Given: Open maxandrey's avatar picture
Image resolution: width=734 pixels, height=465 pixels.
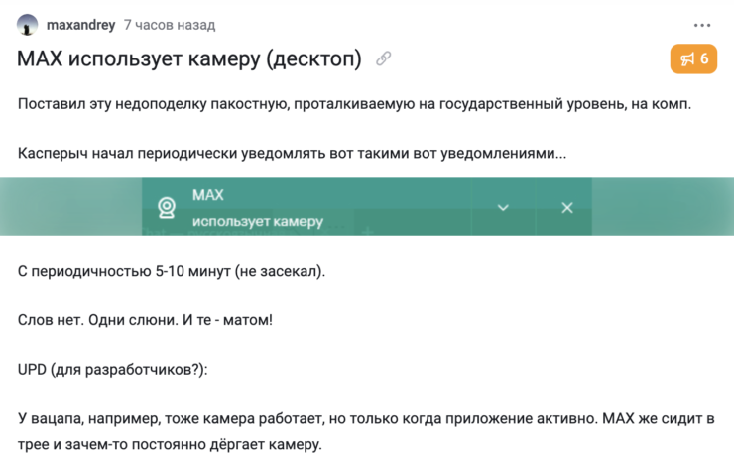Looking at the screenshot, I should point(27,25).
